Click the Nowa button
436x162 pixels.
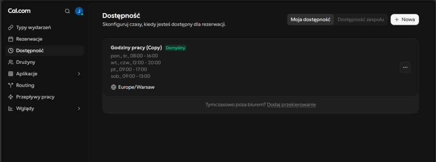[x=404, y=20]
